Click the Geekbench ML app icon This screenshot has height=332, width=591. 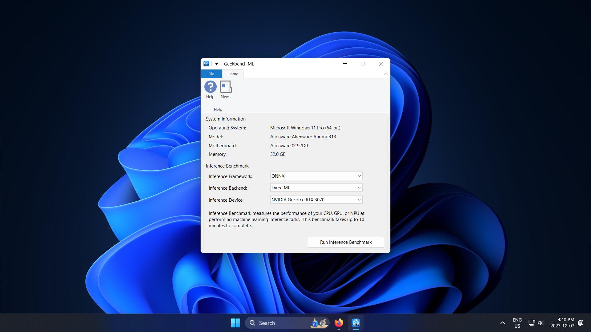(356, 323)
